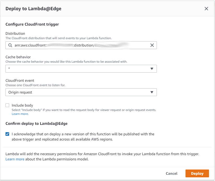Image resolution: width=215 pixels, height=181 pixels.
Task: Click the Cache behavior dropdown arrow
Action: coord(152,69)
